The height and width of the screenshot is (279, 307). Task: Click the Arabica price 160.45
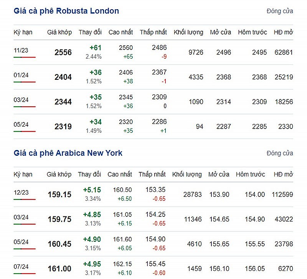point(59,244)
